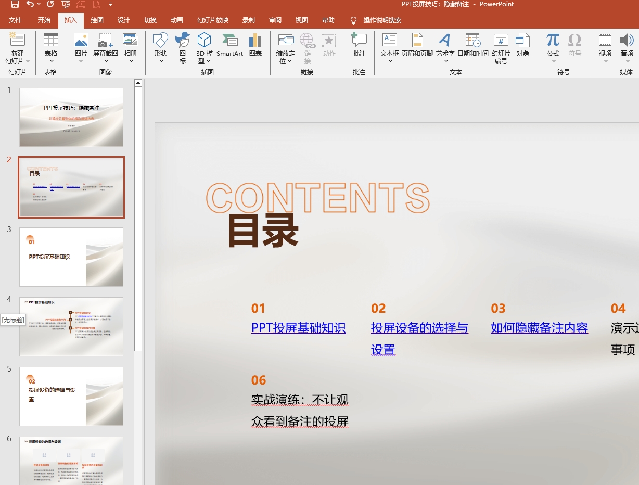
Task: Open the 缩放定位 zoom tool
Action: (286, 48)
